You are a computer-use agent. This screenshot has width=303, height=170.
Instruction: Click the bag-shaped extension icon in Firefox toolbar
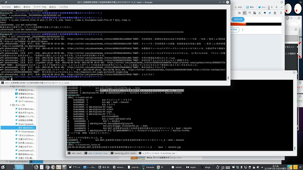[x=275, y=13]
